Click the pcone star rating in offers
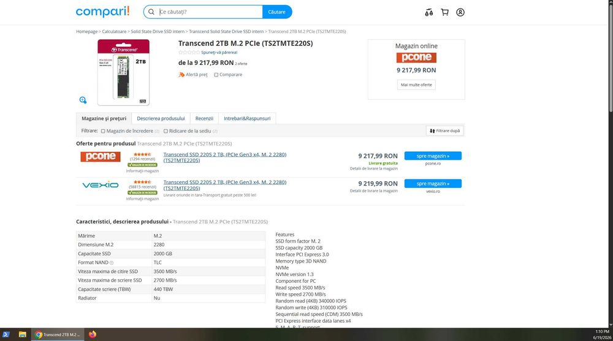Image resolution: width=613 pixels, height=341 pixels. pos(142,154)
